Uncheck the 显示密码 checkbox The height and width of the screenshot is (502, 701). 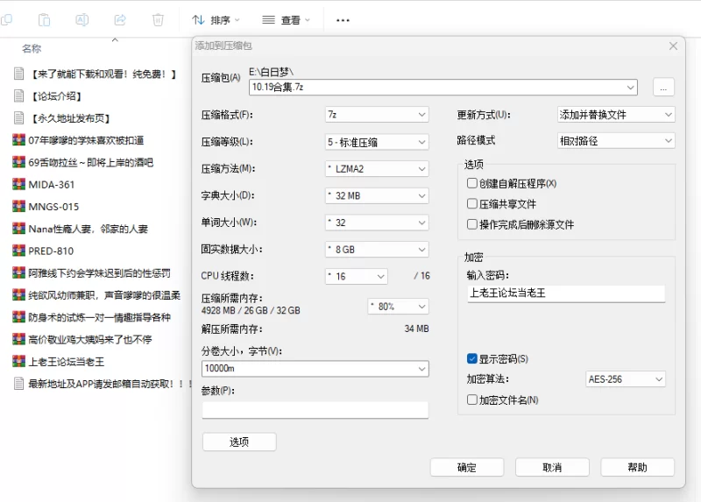pyautogui.click(x=472, y=358)
